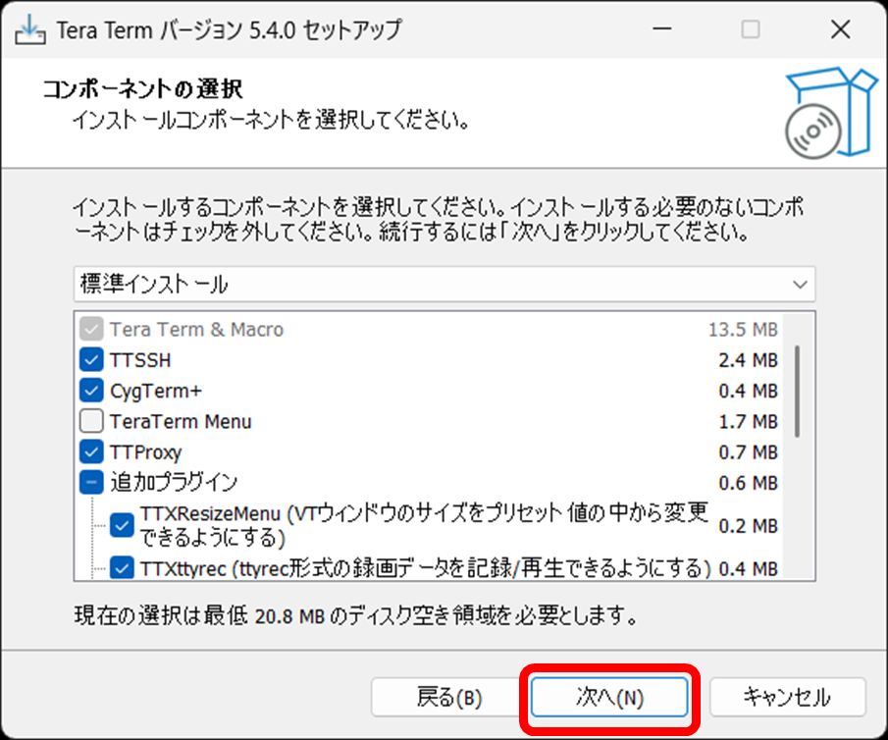Select the TTProxy row label
The width and height of the screenshot is (888, 740).
[x=145, y=452]
